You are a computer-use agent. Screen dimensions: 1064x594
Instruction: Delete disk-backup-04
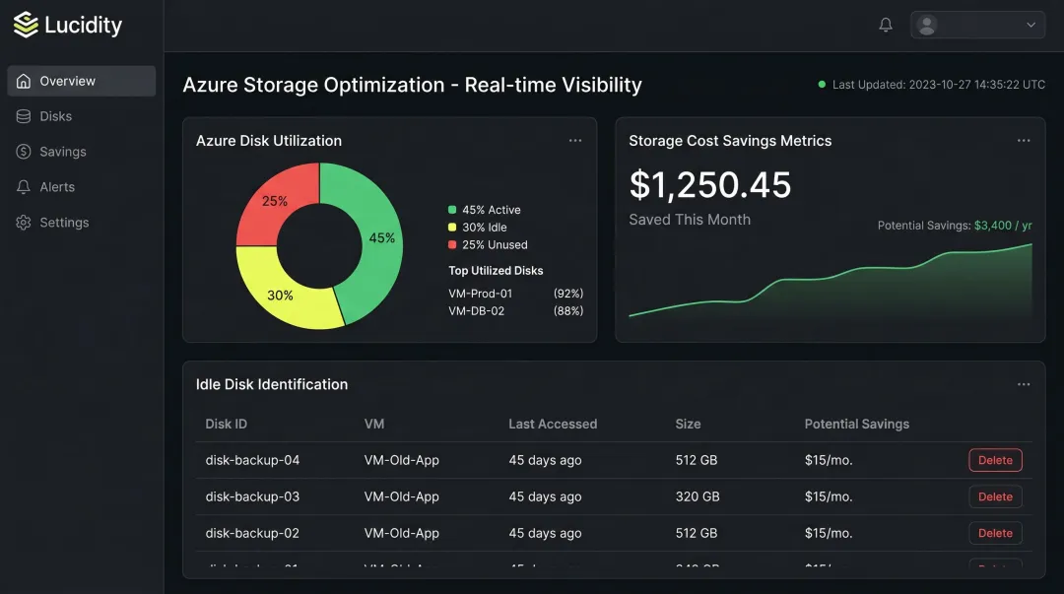pos(995,460)
